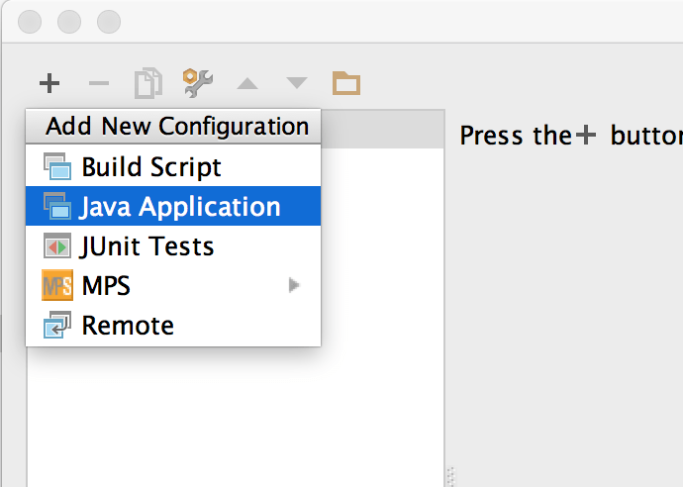The width and height of the screenshot is (683, 487).
Task: Click the Create New Folder toolbar icon
Action: 345,83
